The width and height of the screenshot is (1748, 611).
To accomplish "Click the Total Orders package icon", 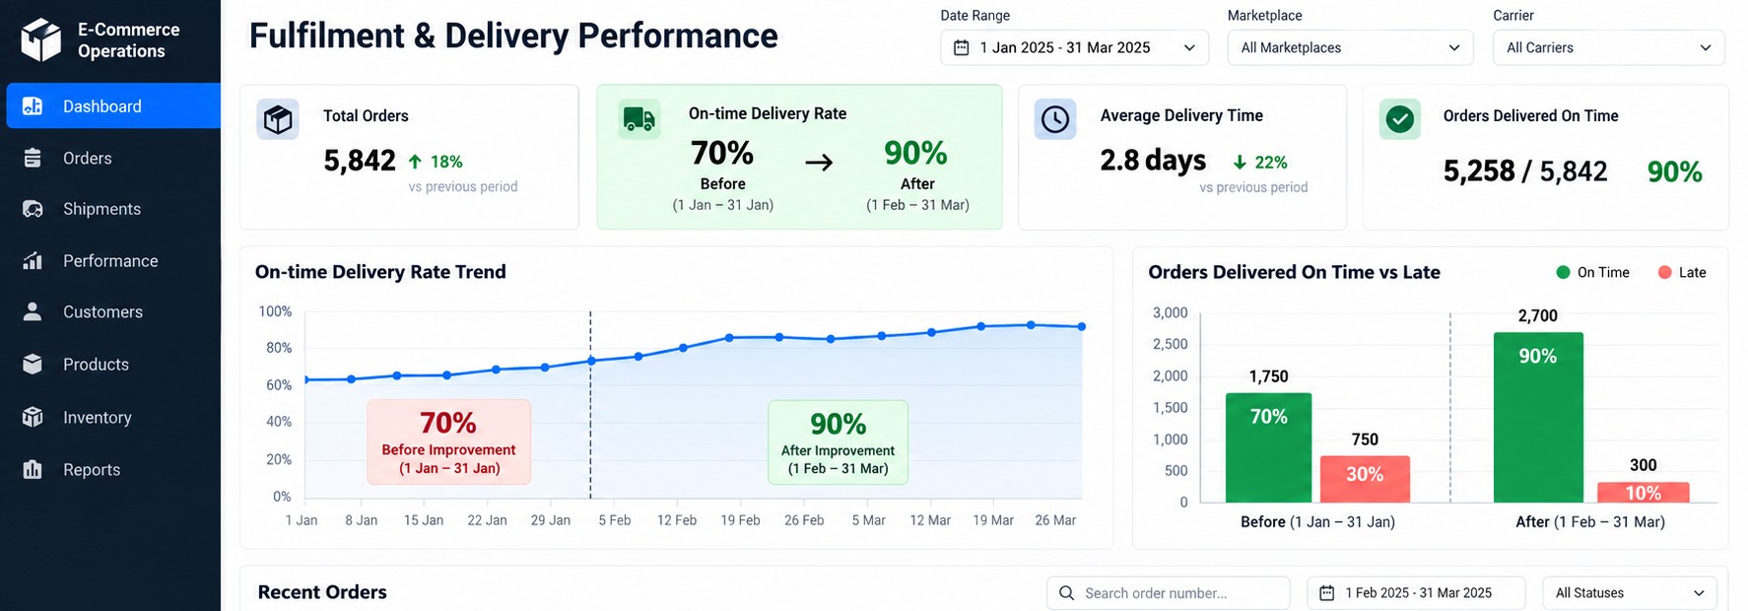I will [278, 119].
